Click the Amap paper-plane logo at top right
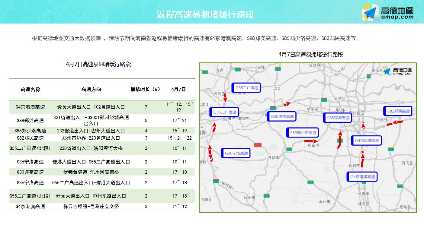The width and height of the screenshot is (424, 225). coord(370,13)
